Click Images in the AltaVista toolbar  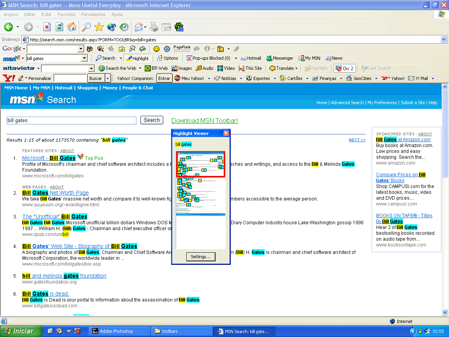point(182,68)
